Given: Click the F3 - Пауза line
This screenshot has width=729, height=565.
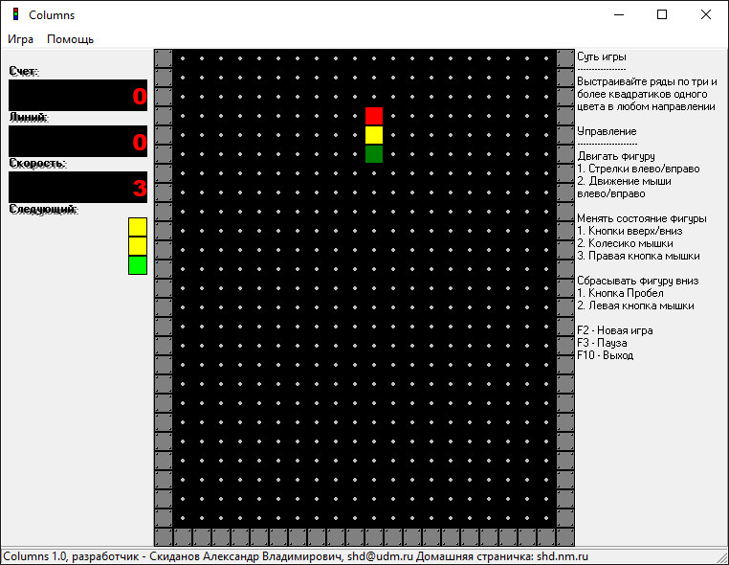Looking at the screenshot, I should [x=602, y=343].
